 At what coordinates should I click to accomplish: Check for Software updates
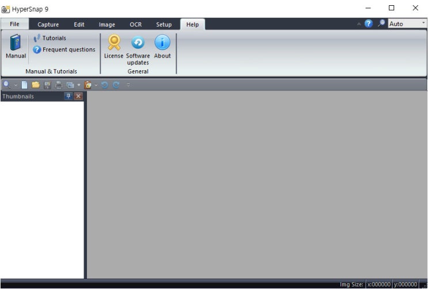(x=138, y=50)
